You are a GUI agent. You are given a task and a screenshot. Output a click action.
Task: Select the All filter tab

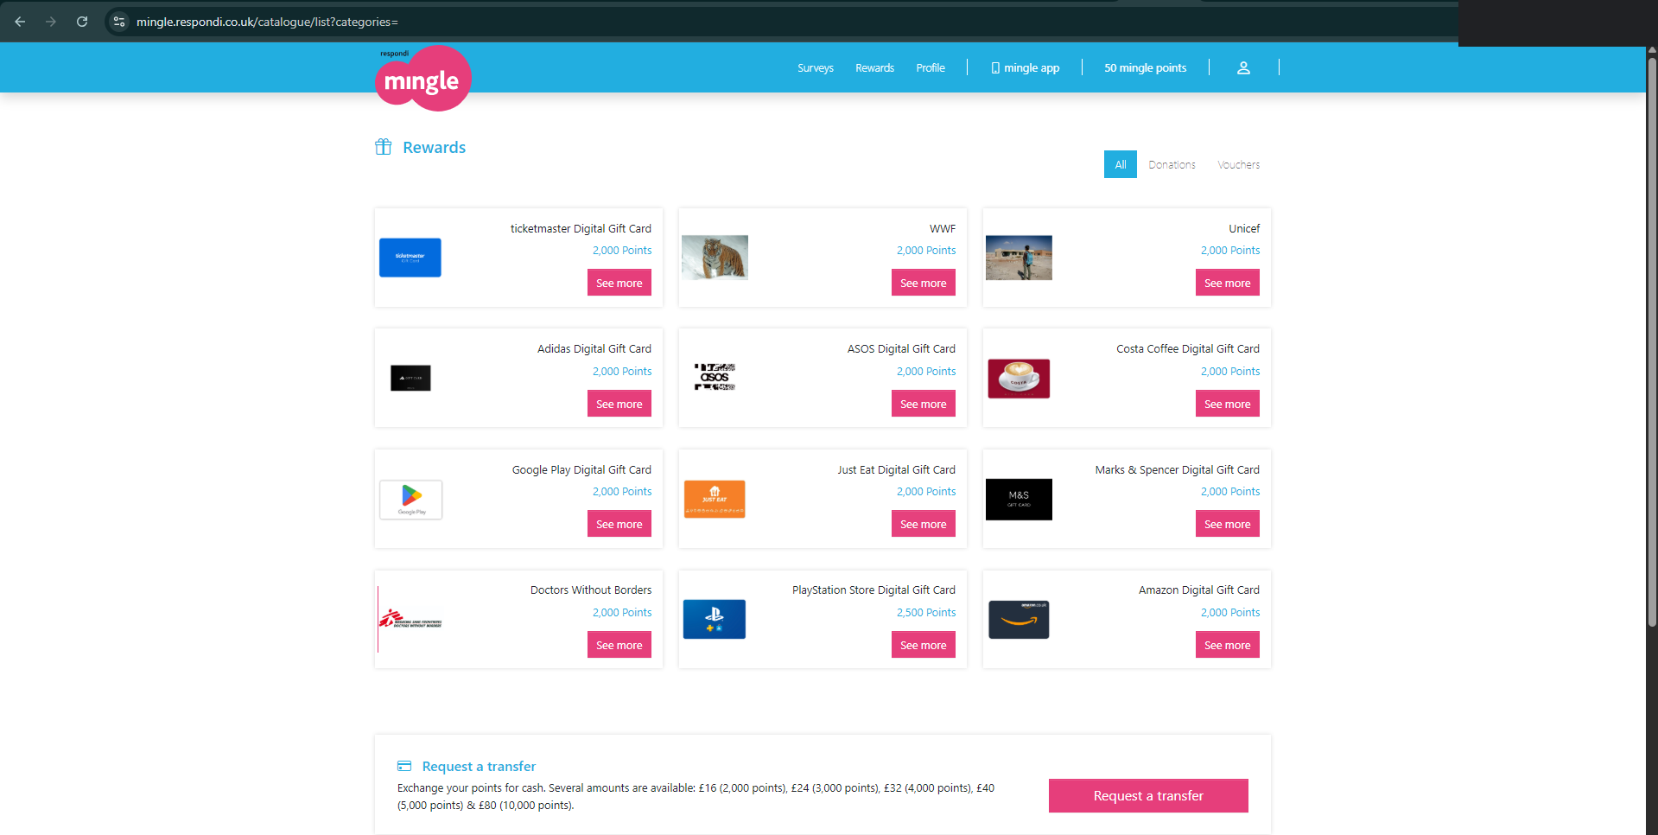[1121, 164]
